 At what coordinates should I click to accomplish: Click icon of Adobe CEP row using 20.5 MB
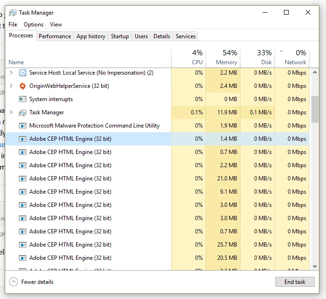click(23, 258)
